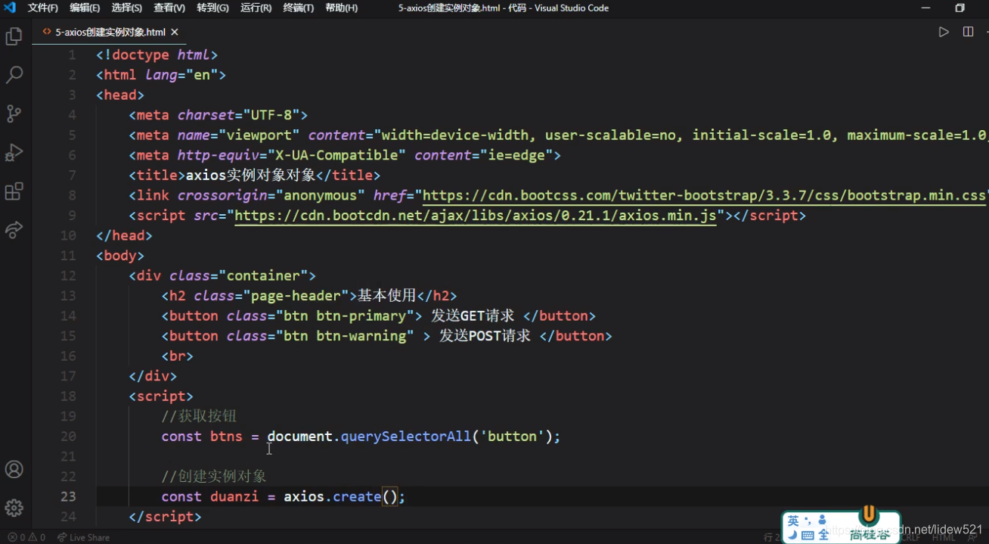This screenshot has height=544, width=989.
Task: Click the 基本使用 heading text
Action: click(x=386, y=296)
